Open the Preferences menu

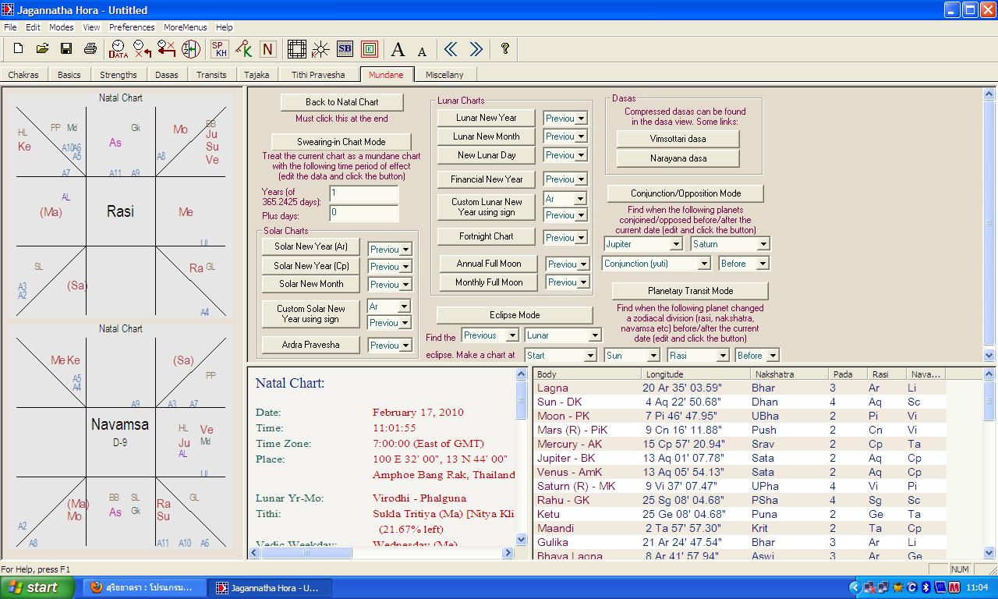(132, 27)
